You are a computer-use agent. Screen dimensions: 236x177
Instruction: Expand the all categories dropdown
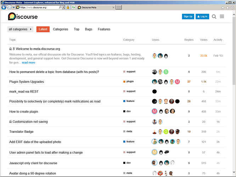click(x=20, y=29)
